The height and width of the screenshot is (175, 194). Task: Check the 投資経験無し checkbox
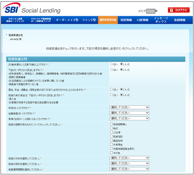111,124
